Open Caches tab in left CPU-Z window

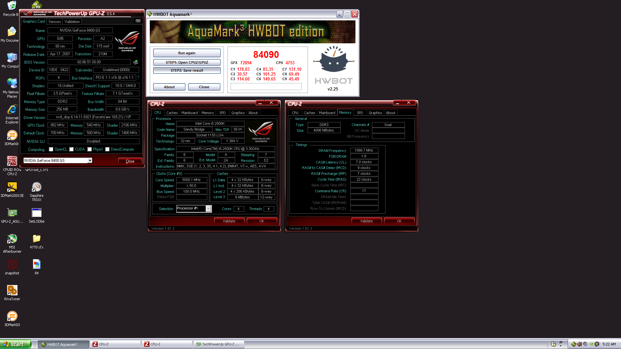pos(172,113)
